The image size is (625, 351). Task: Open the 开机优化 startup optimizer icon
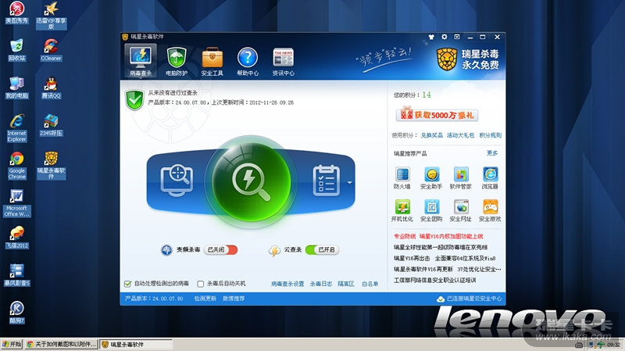pyautogui.click(x=402, y=210)
